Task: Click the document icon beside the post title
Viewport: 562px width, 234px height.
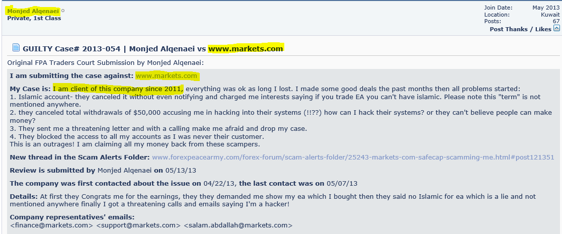Action: (15, 48)
